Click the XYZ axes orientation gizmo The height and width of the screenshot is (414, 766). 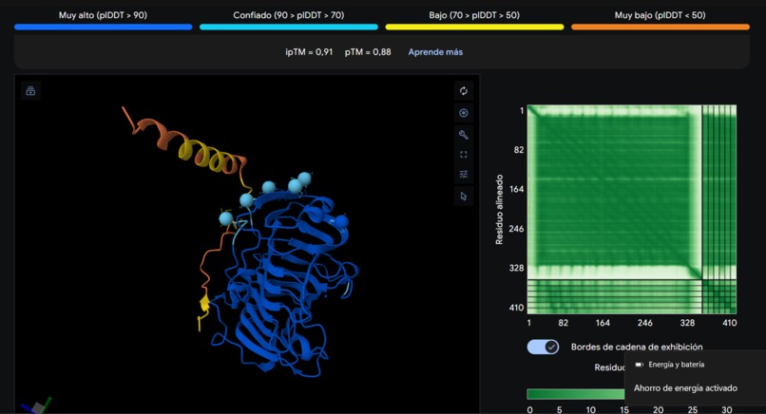(36, 406)
